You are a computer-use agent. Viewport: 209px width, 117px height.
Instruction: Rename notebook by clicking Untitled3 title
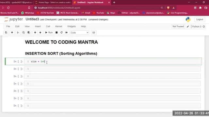tap(32, 19)
